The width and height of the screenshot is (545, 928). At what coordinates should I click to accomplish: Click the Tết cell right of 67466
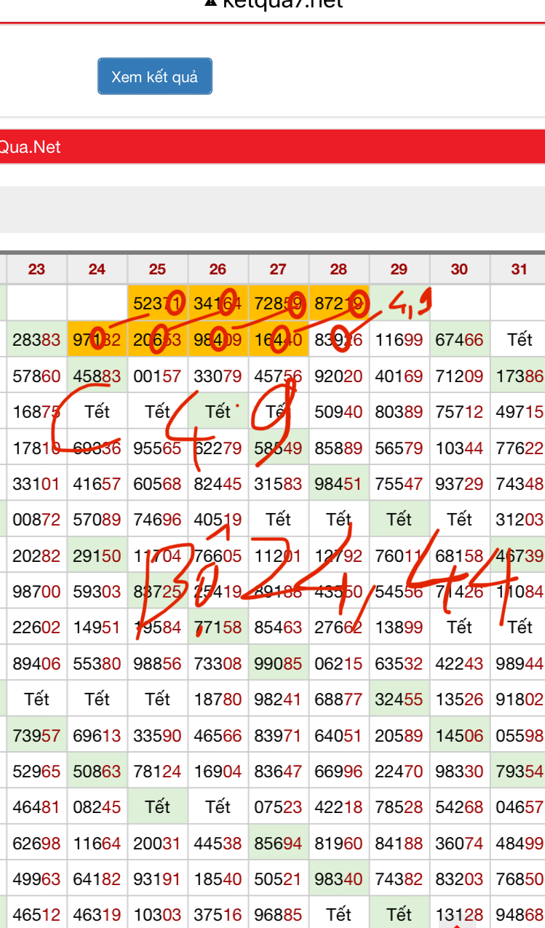click(x=520, y=340)
